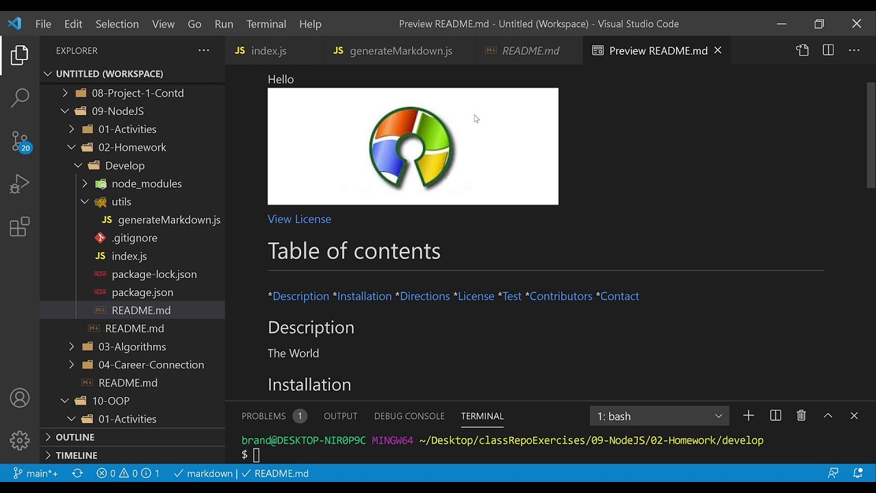Viewport: 876px width, 493px height.
Task: Open the Manage gear settings icon
Action: click(x=20, y=440)
